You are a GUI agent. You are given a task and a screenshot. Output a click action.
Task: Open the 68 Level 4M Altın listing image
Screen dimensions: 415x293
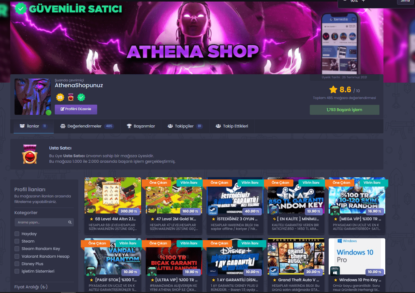[x=113, y=196]
